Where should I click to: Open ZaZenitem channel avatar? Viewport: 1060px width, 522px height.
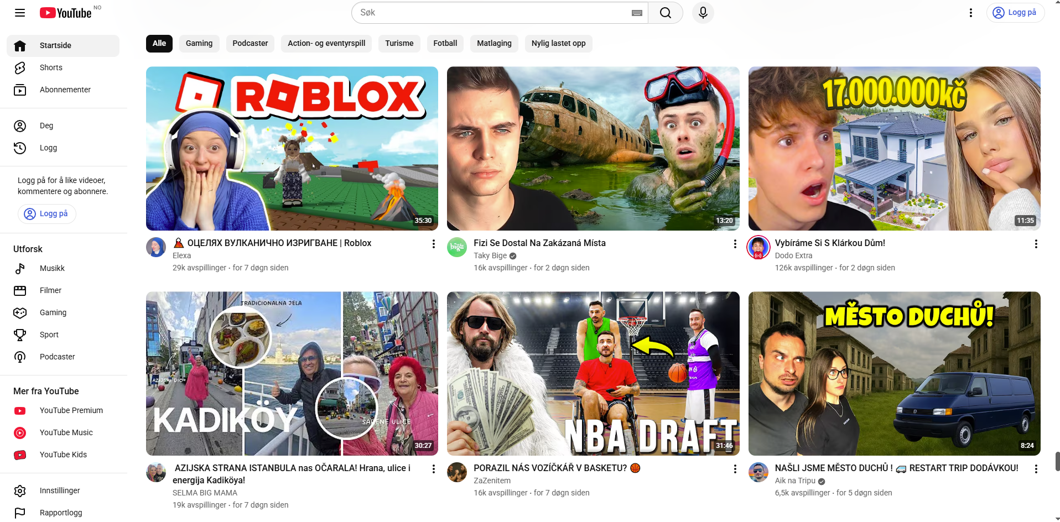457,472
